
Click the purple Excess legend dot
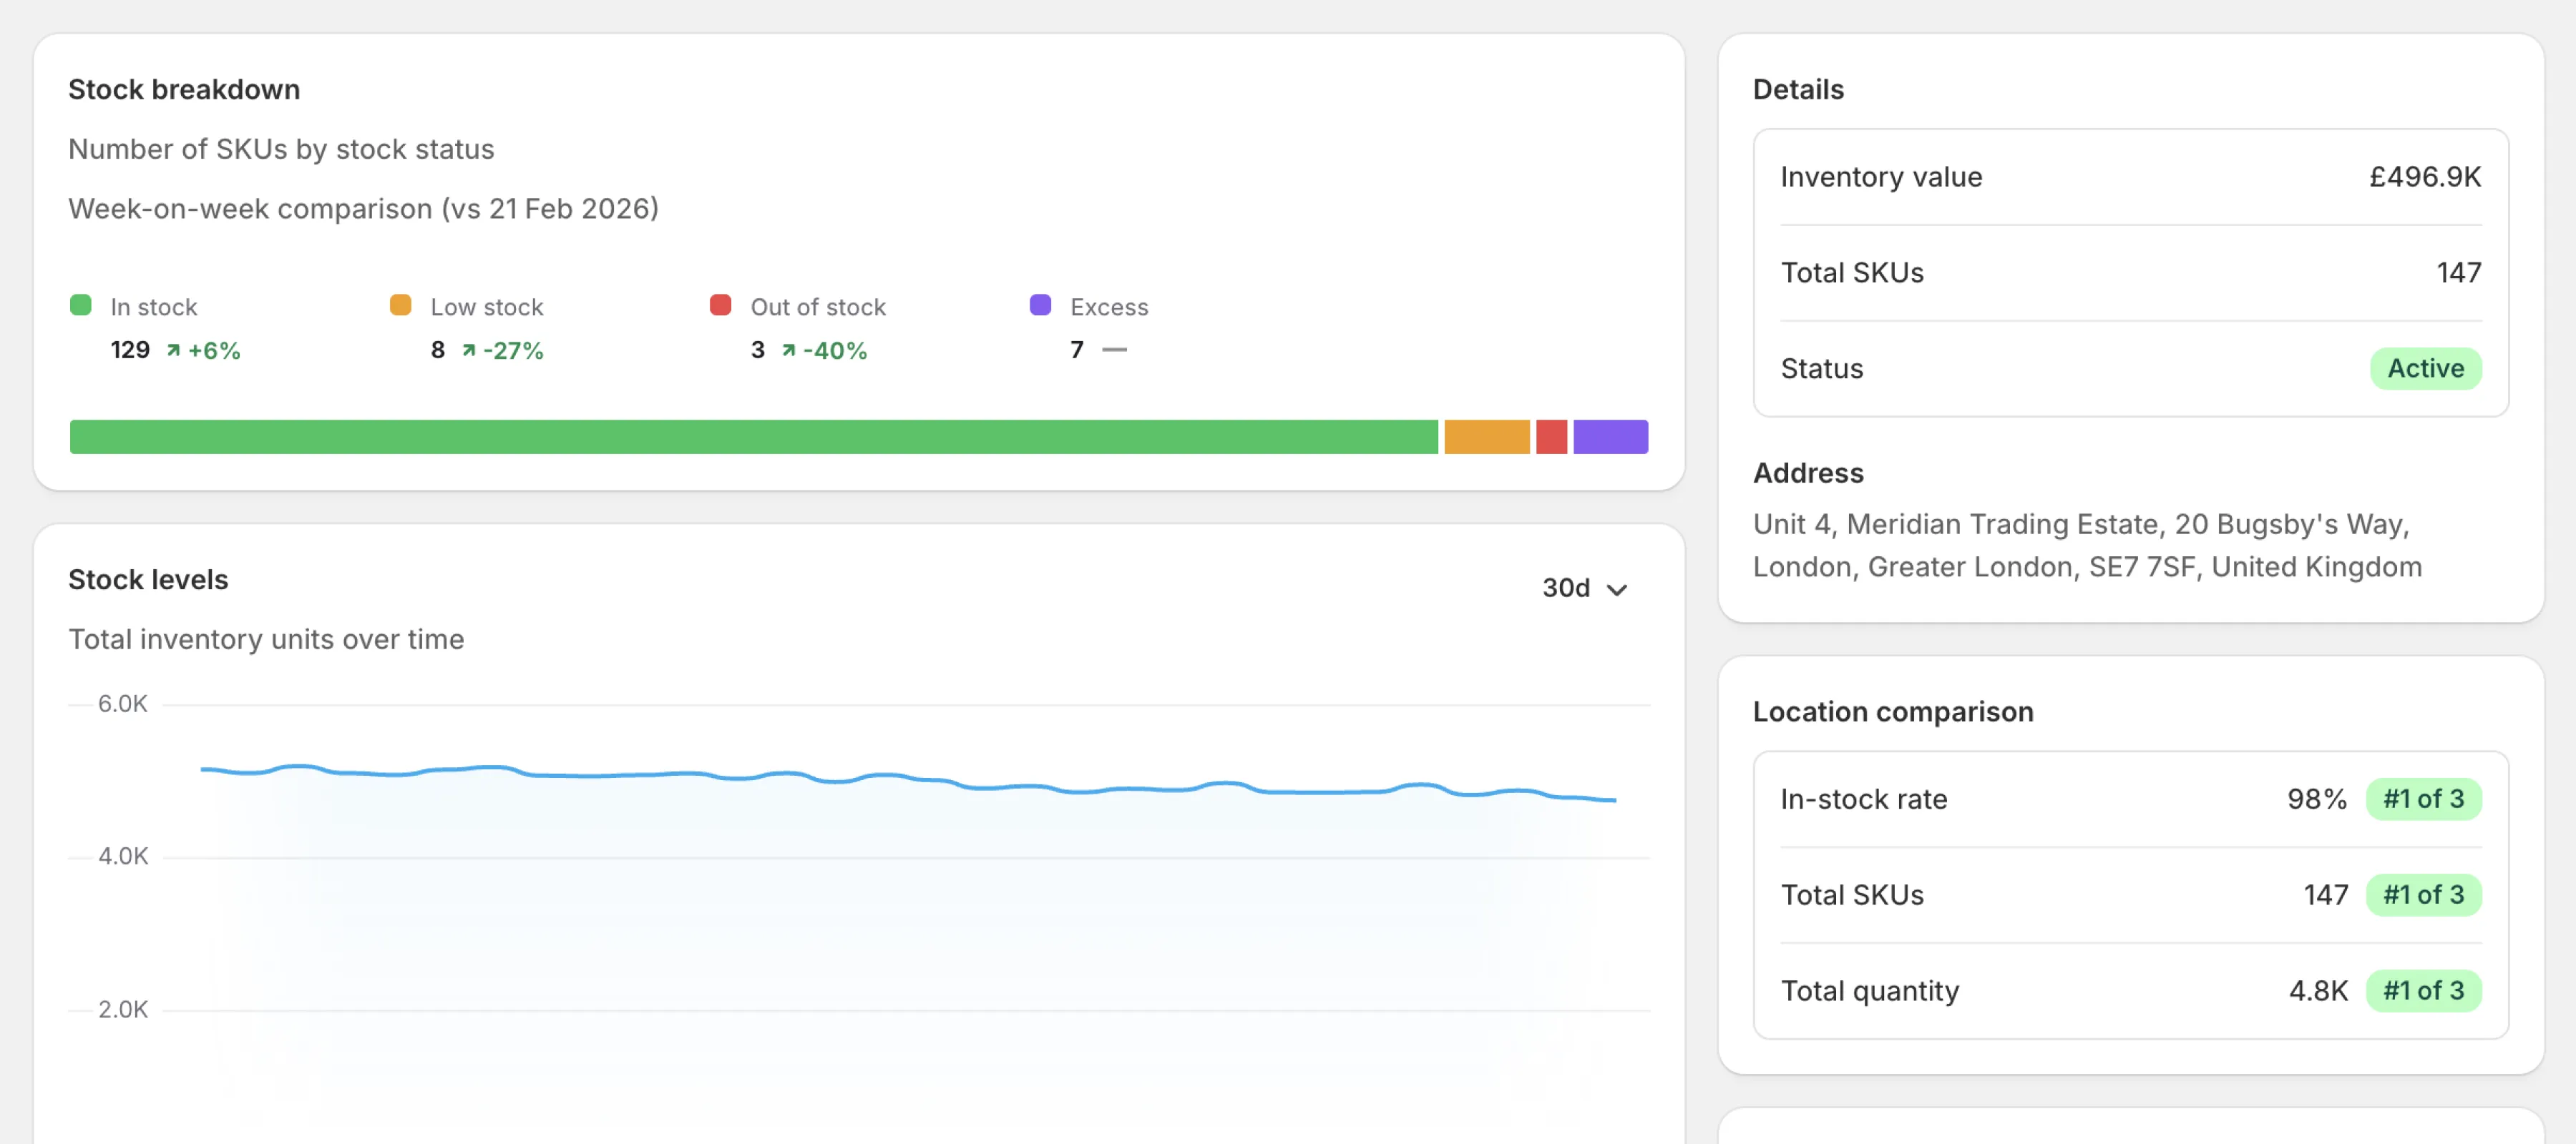[x=1040, y=305]
